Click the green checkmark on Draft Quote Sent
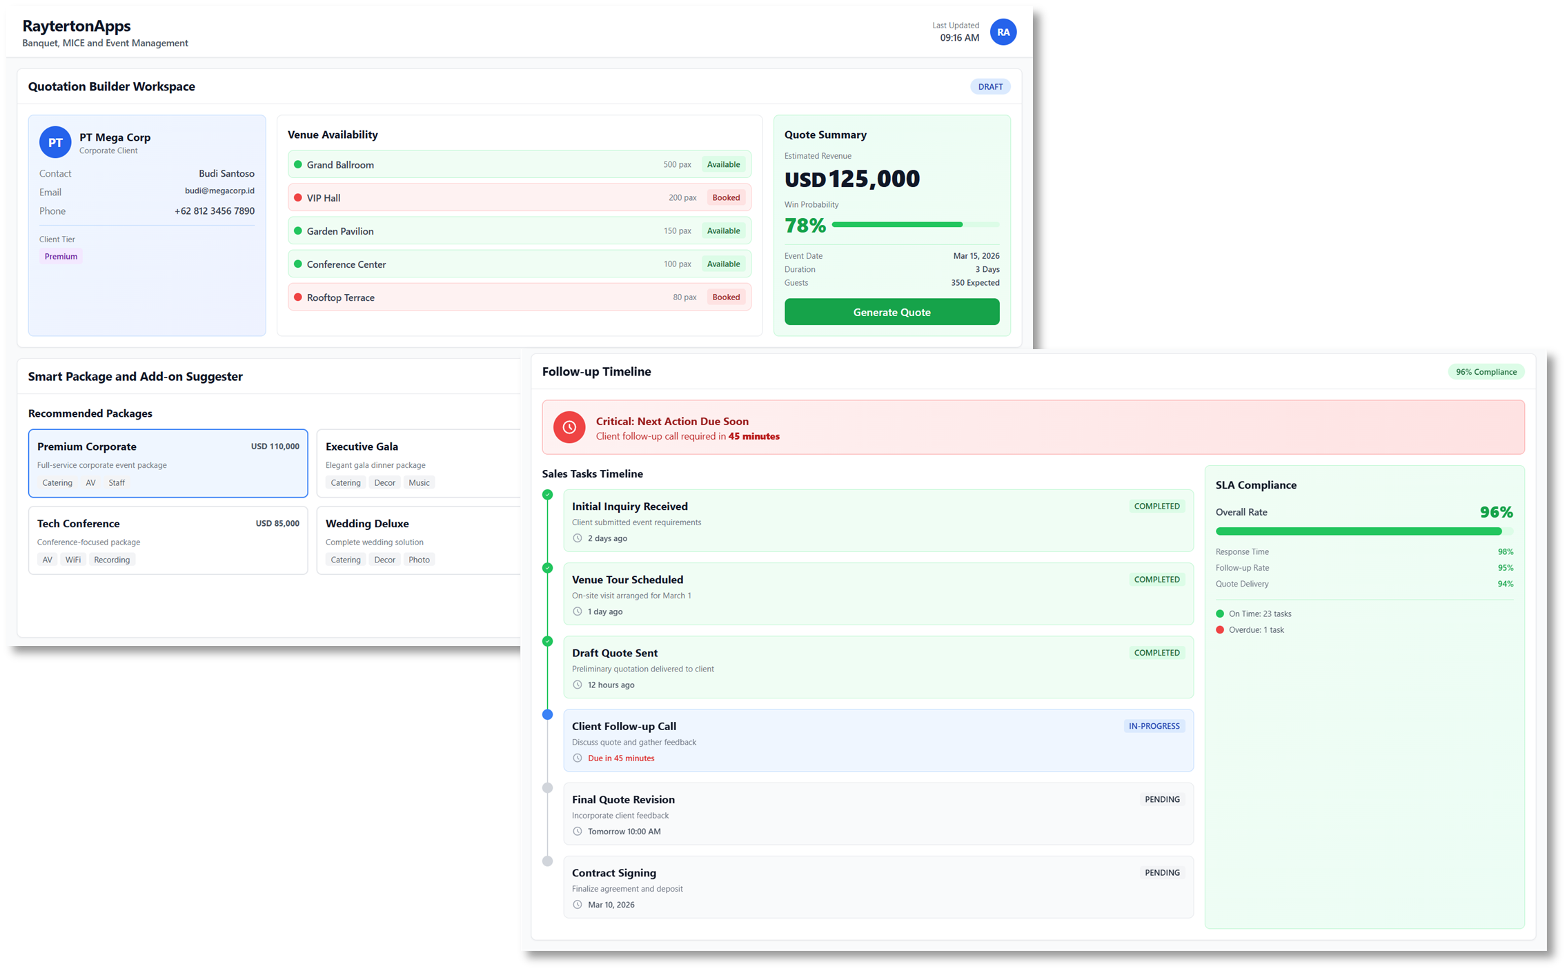This screenshot has width=1567, height=971. pos(548,641)
